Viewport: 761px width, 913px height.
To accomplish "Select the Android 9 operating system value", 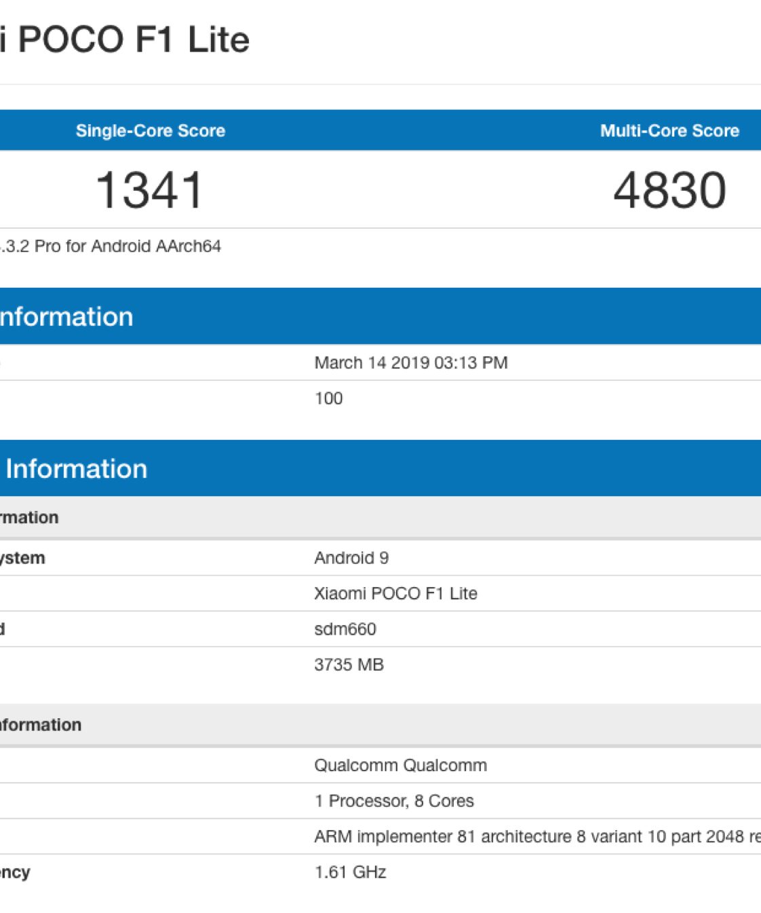I will pyautogui.click(x=351, y=558).
